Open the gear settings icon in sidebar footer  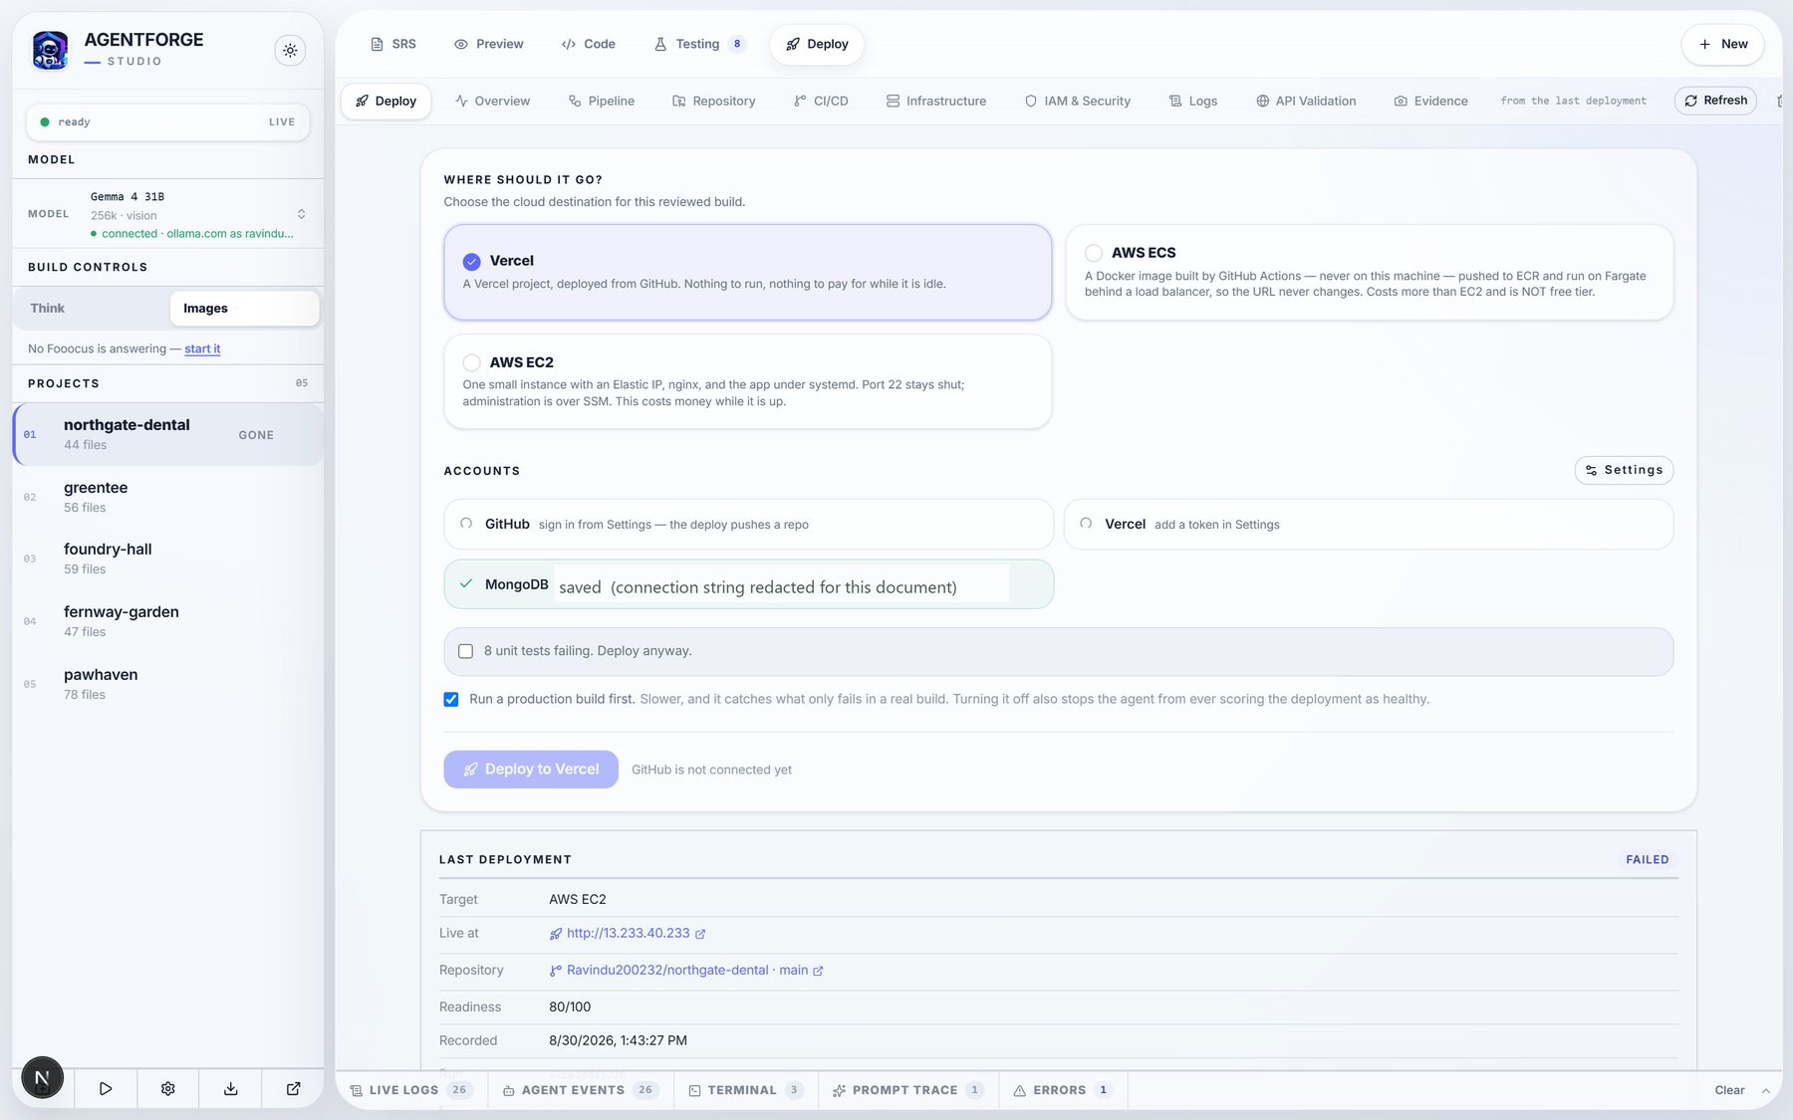(168, 1089)
